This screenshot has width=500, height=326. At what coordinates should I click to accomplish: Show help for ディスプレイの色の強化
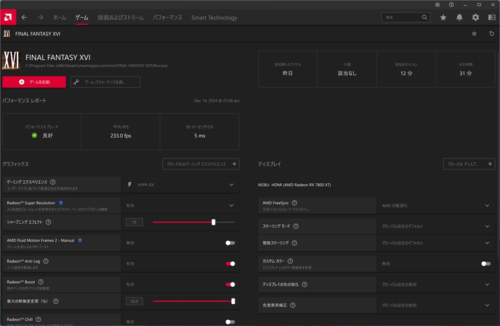305,284
